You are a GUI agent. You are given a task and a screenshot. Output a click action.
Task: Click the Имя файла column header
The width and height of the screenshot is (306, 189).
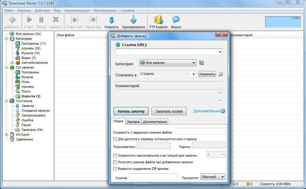pyautogui.click(x=66, y=35)
